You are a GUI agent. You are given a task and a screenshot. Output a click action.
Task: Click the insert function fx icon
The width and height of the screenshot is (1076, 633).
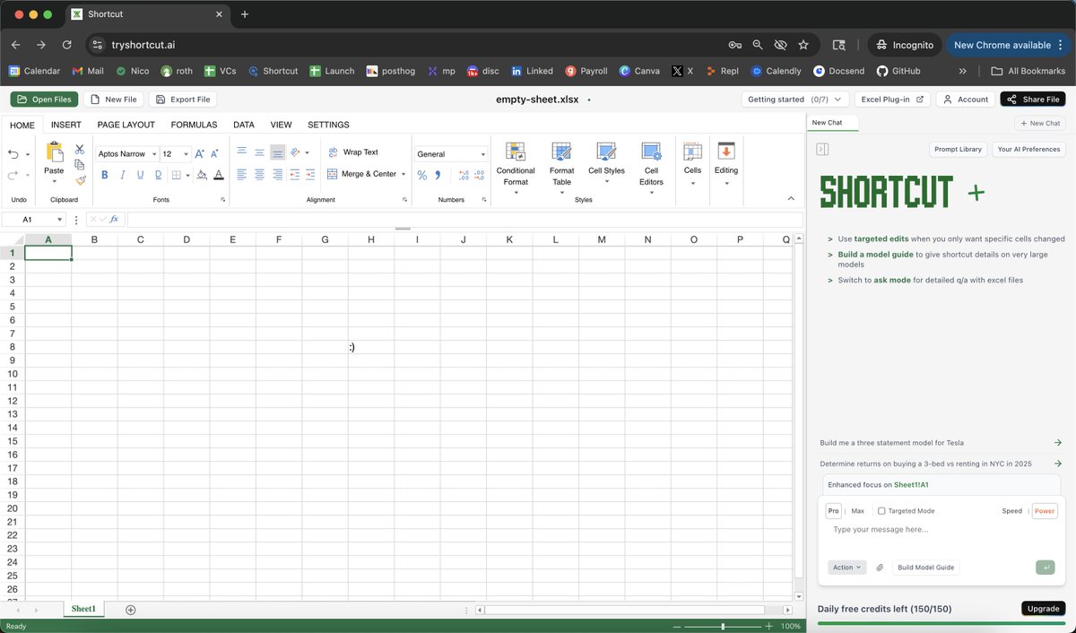[114, 219]
